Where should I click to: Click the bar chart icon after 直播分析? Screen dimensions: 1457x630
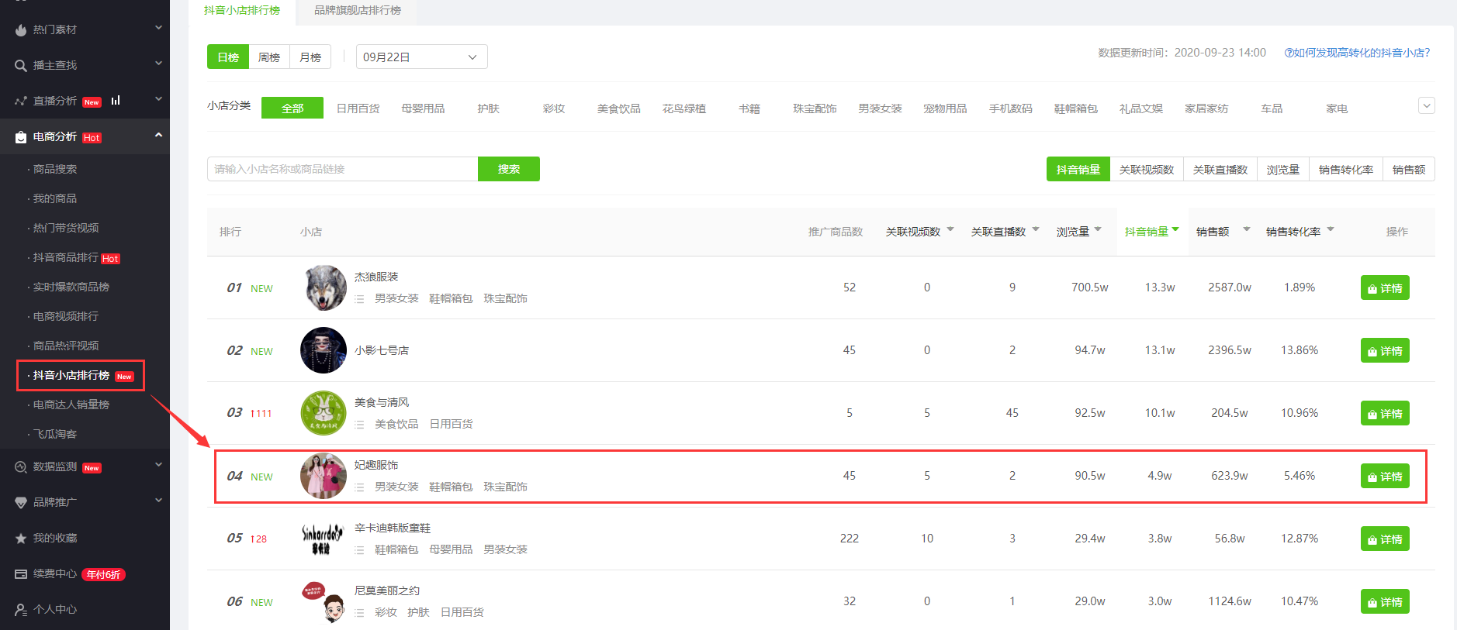pyautogui.click(x=116, y=100)
